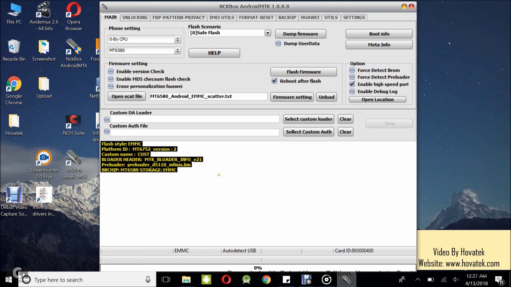Open Task View in the taskbar
The height and width of the screenshot is (287, 511).
pos(166,280)
